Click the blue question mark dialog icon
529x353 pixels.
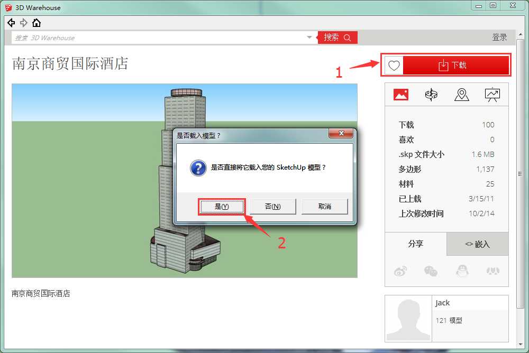198,168
